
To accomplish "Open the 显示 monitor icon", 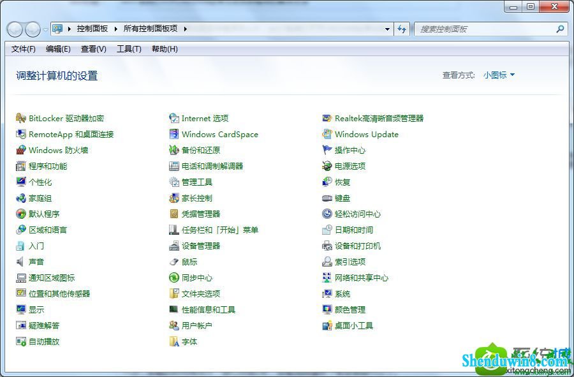I will (x=21, y=309).
